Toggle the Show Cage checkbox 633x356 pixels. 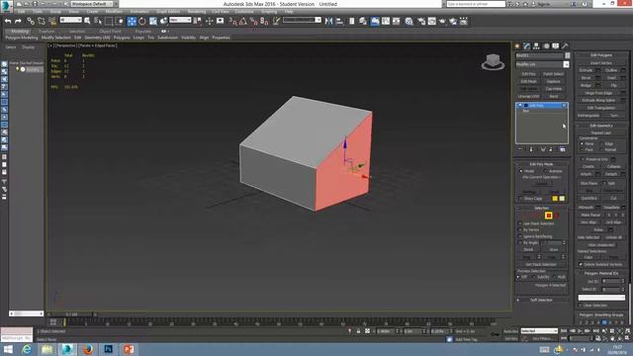[x=521, y=199]
